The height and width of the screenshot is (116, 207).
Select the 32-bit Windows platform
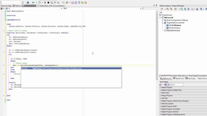pos(175,25)
